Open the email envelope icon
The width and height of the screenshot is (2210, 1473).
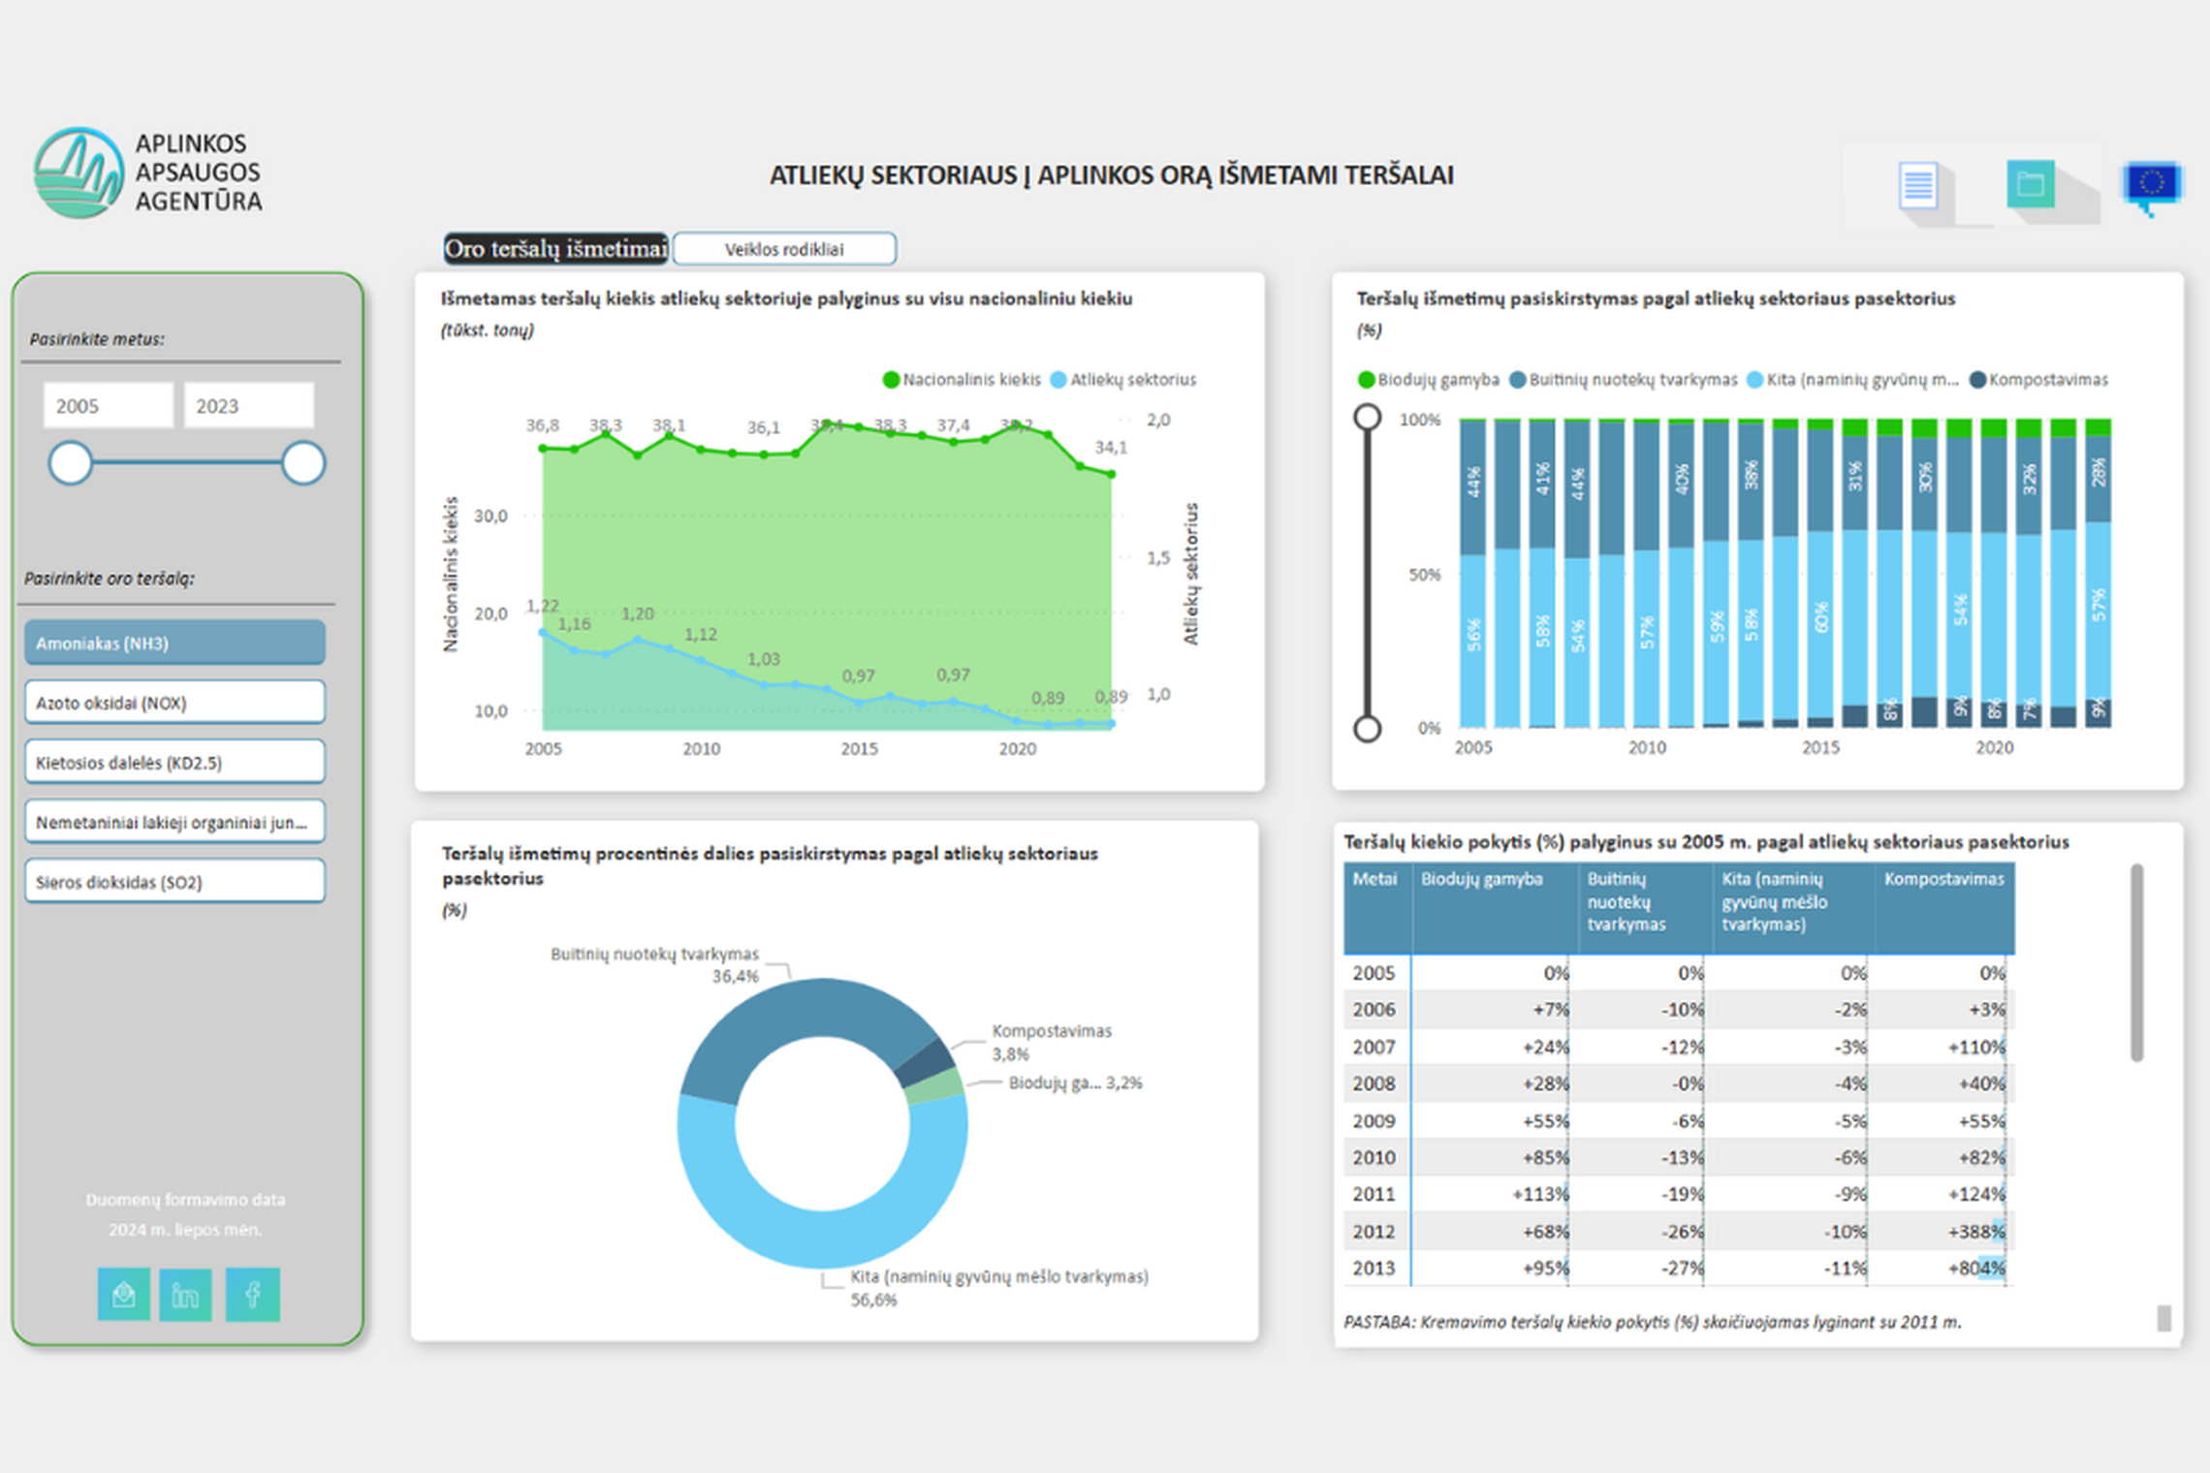124,1295
